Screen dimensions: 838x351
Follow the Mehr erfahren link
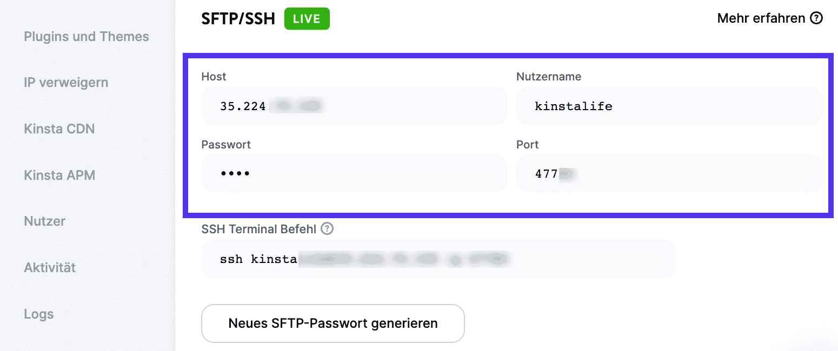tap(759, 18)
